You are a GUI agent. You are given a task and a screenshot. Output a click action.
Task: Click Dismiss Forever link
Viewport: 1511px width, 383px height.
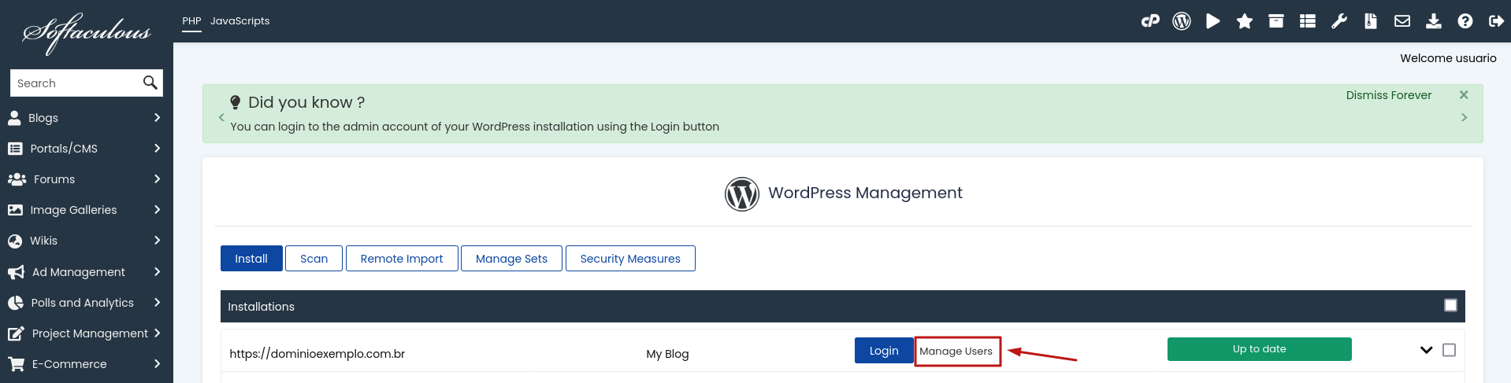click(1388, 95)
